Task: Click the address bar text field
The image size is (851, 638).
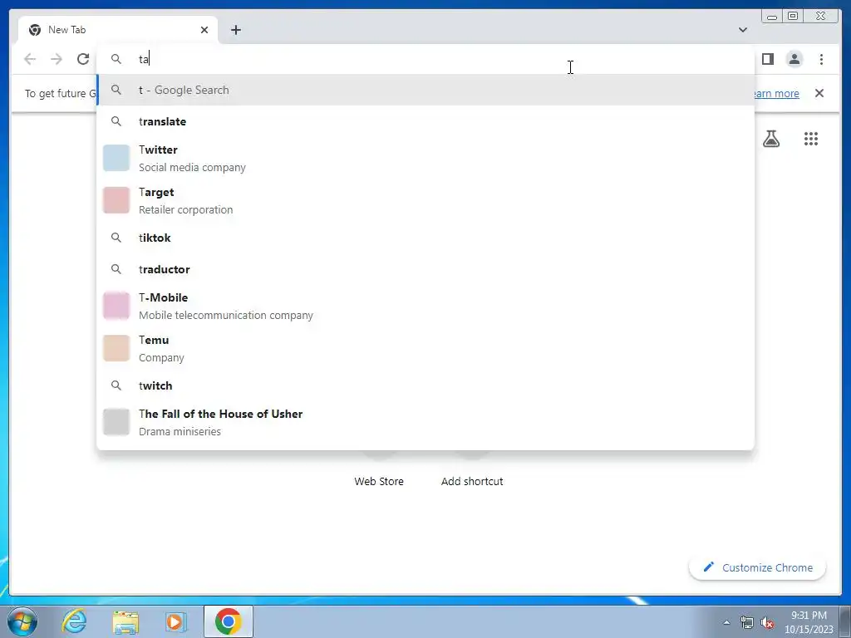Action: [425, 59]
